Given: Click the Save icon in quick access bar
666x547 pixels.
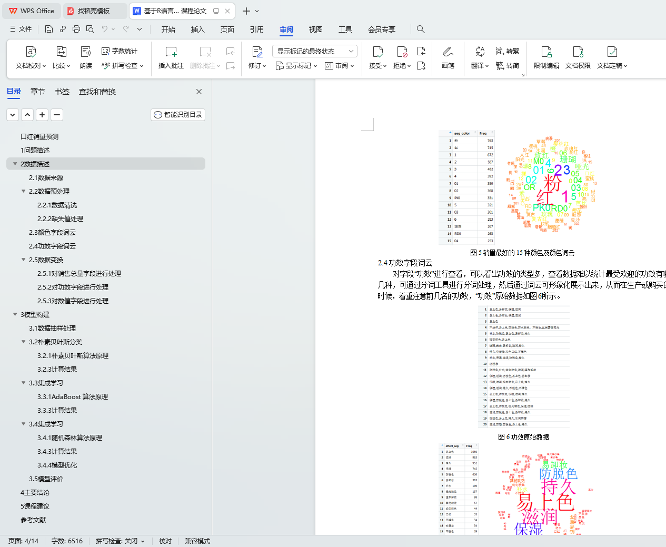Looking at the screenshot, I should (49, 29).
